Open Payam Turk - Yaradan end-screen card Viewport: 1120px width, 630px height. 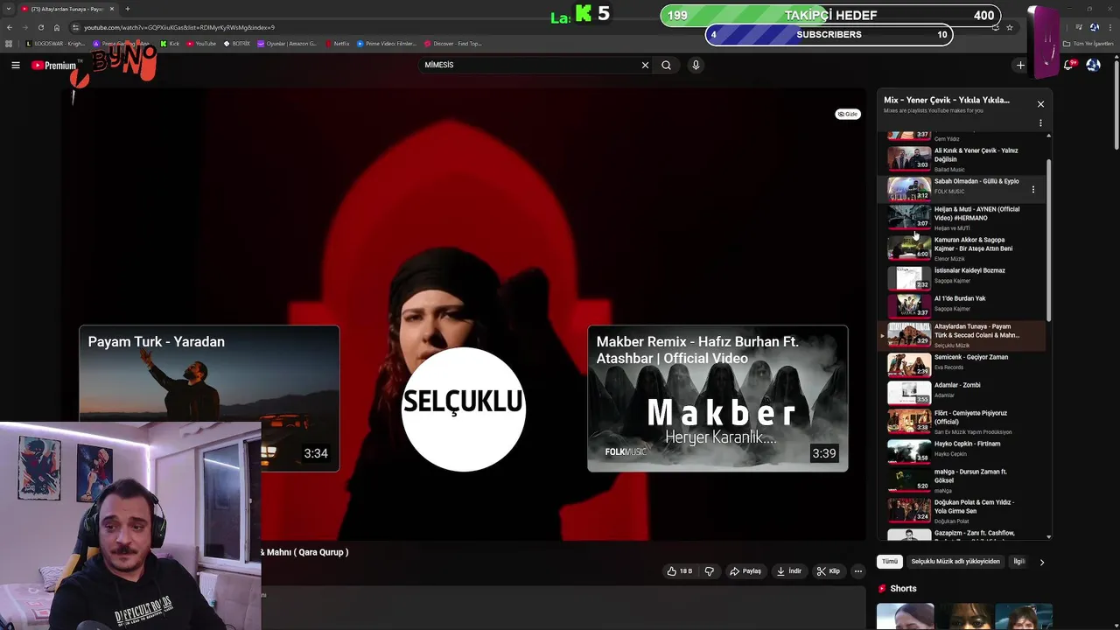pyautogui.click(x=209, y=398)
